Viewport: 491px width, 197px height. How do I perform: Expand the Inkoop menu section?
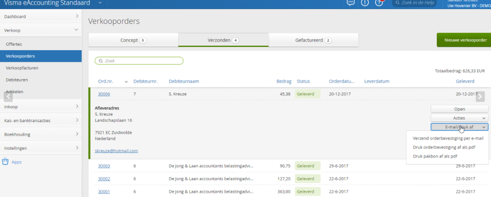[x=41, y=107]
